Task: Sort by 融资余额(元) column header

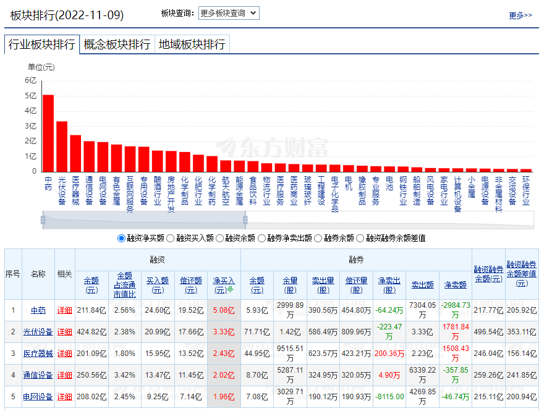Action: click(x=91, y=285)
